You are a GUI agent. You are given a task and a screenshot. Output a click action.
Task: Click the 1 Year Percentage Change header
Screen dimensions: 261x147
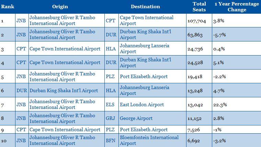click(237, 7)
